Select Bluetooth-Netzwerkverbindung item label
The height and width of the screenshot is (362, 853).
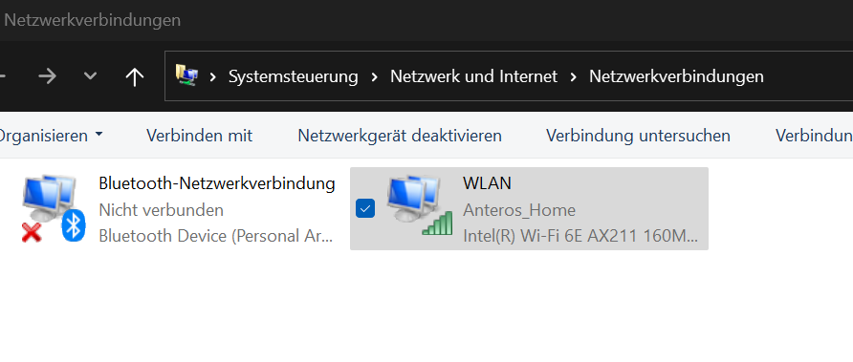tap(216, 183)
